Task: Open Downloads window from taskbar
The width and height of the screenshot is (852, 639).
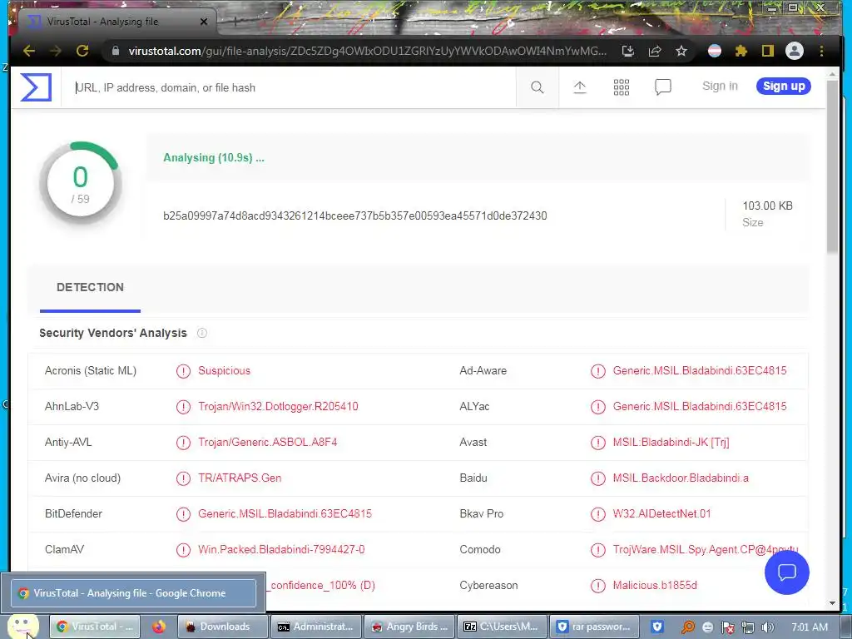Action: tap(222, 627)
